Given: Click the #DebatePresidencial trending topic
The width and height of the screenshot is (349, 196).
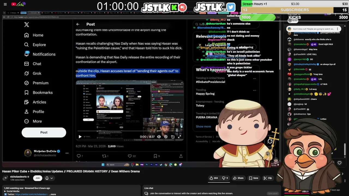Looking at the screenshot, I should click(x=210, y=82).
